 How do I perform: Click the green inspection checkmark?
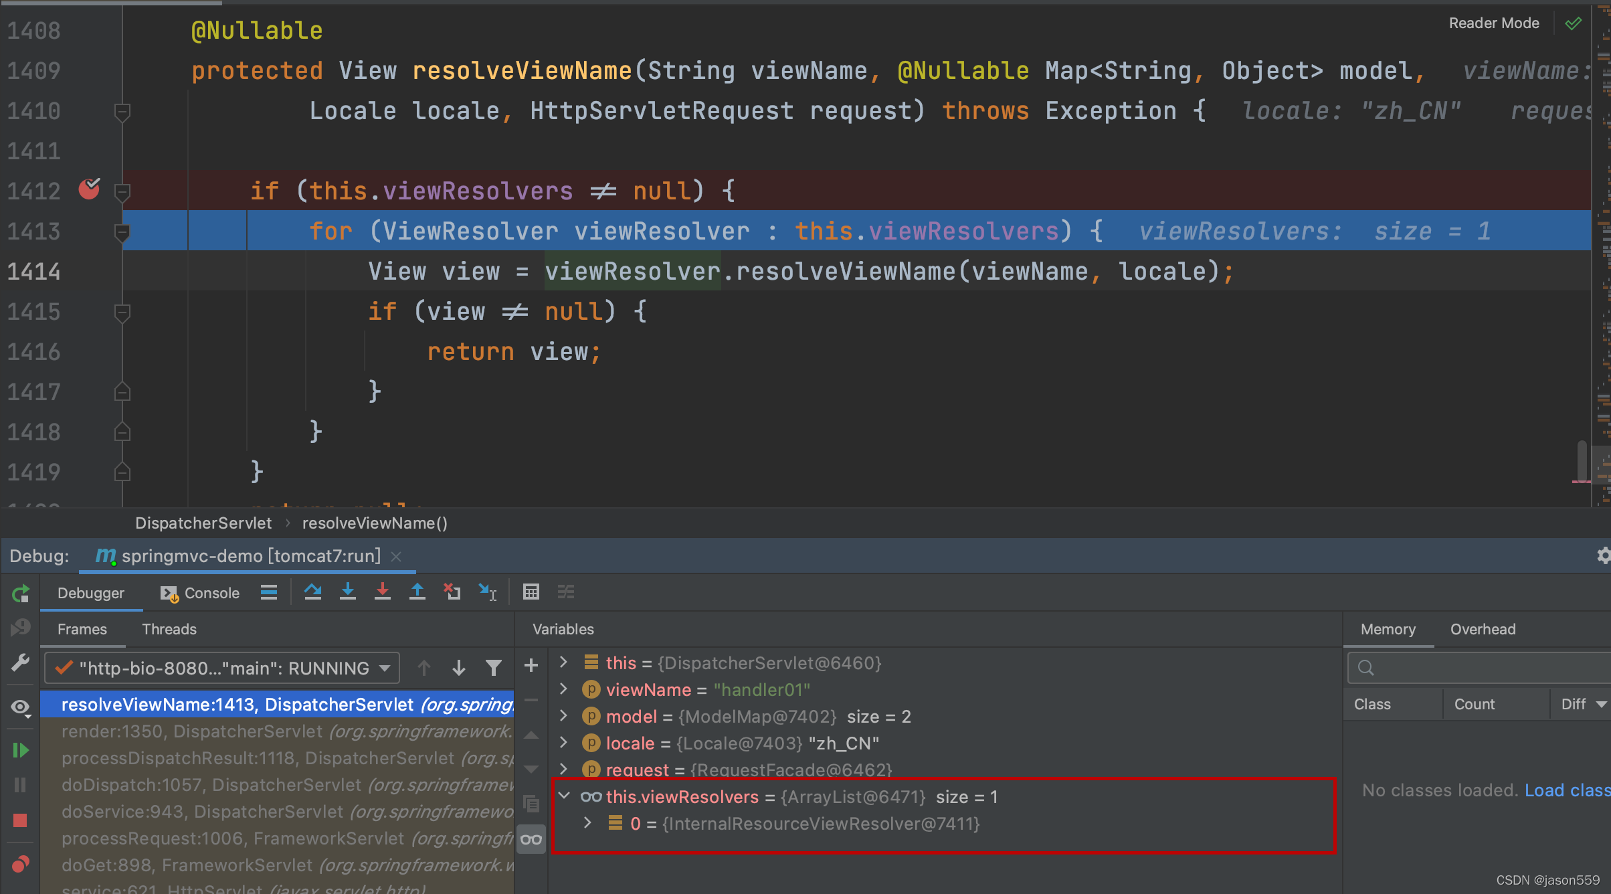click(1574, 23)
